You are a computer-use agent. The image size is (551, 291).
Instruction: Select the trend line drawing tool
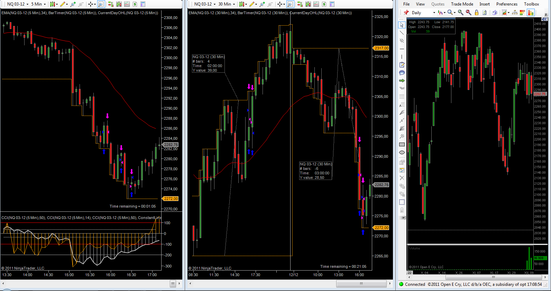(x=402, y=33)
